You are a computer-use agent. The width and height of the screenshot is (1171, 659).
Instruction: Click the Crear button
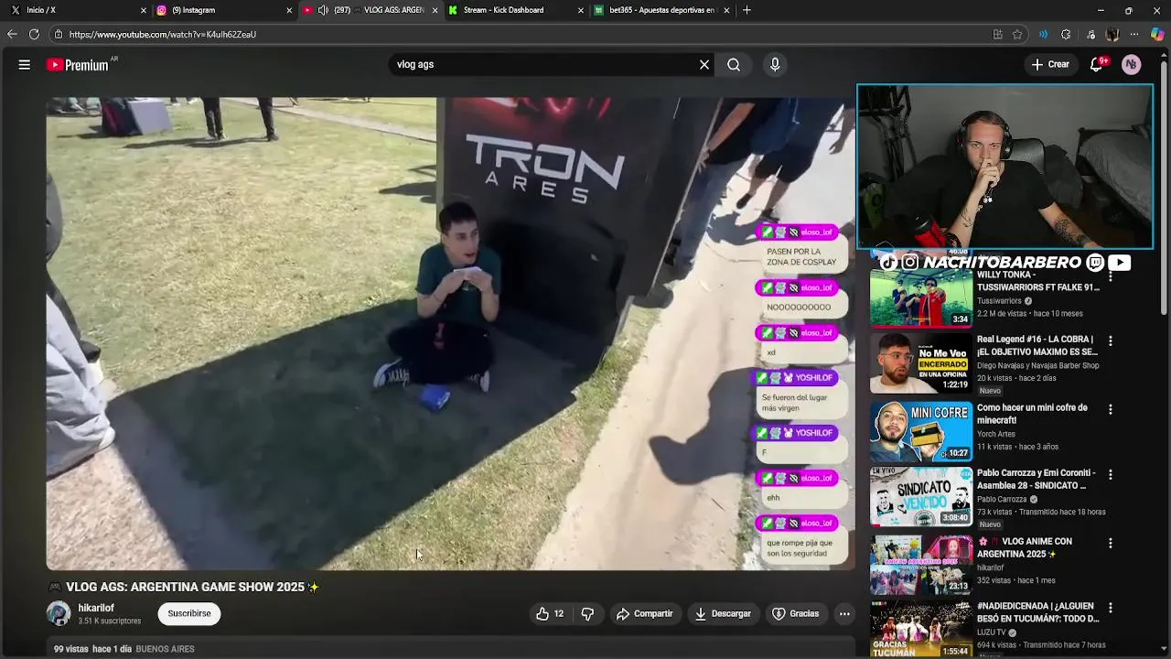tap(1049, 64)
